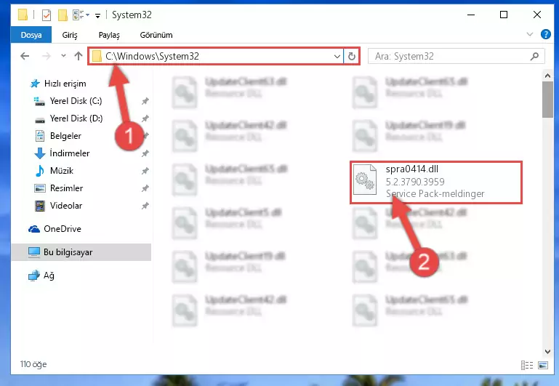Screen dimensions: 559x386
Task: Click the vertical scrollbar thumb
Action: pos(547,100)
